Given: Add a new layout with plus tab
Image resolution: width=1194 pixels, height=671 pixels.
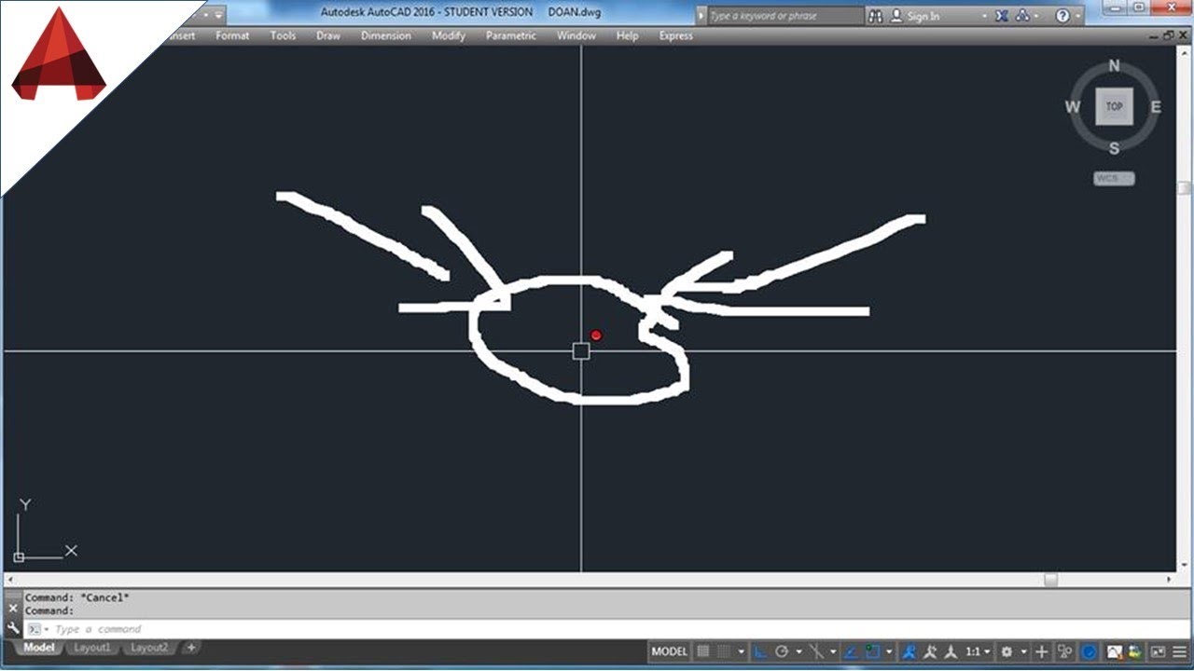Looking at the screenshot, I should [190, 648].
